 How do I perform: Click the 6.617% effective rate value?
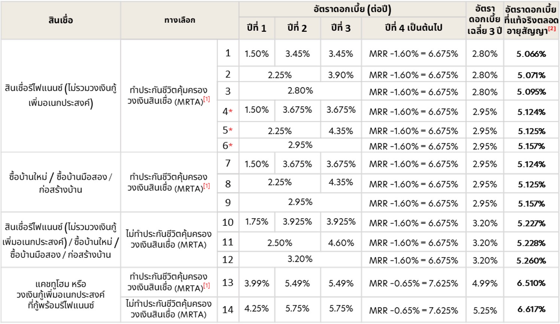tap(531, 309)
